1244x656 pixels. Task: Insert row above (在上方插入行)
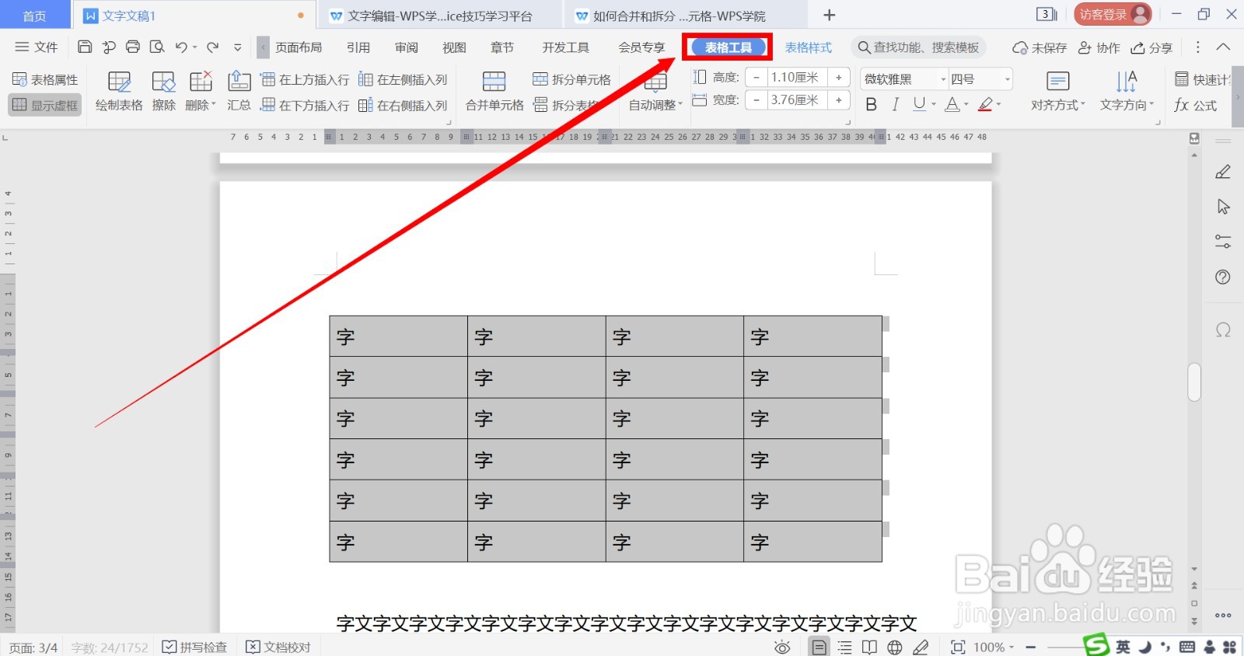(x=305, y=80)
